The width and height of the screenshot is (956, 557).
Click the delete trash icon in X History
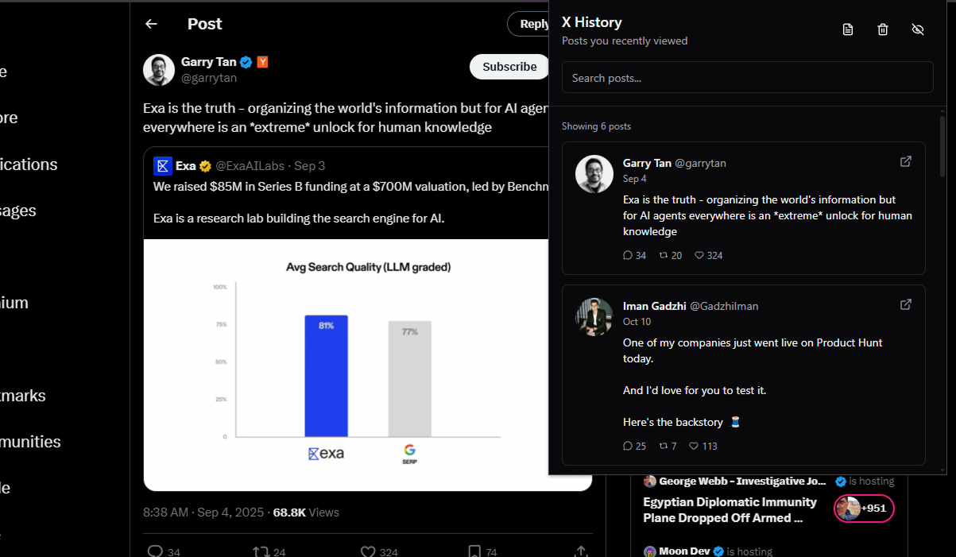coord(882,29)
